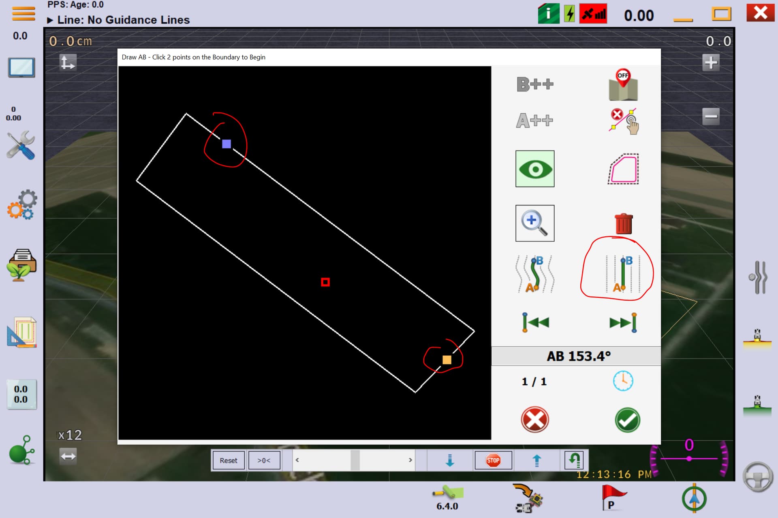Image resolution: width=778 pixels, height=518 pixels.
Task: Click the delete point hand icon
Action: click(x=624, y=121)
